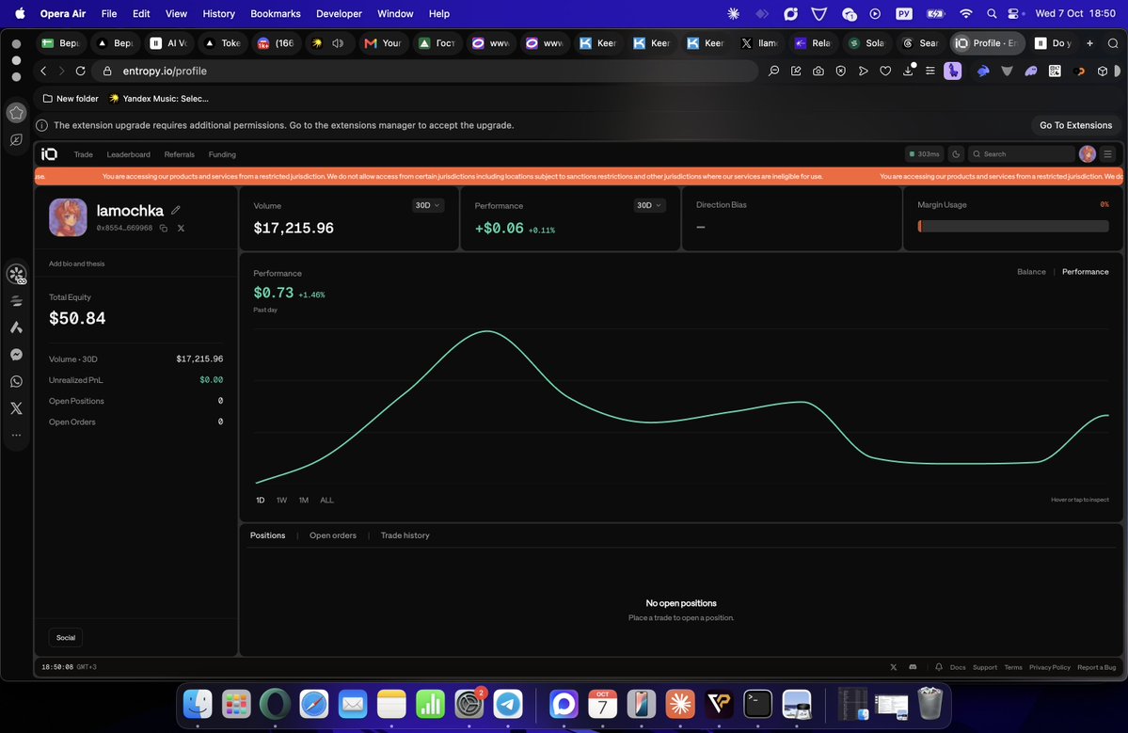Open WhatsApp in the Opera sidebar
Screen dimensions: 1128x733
coord(16,381)
